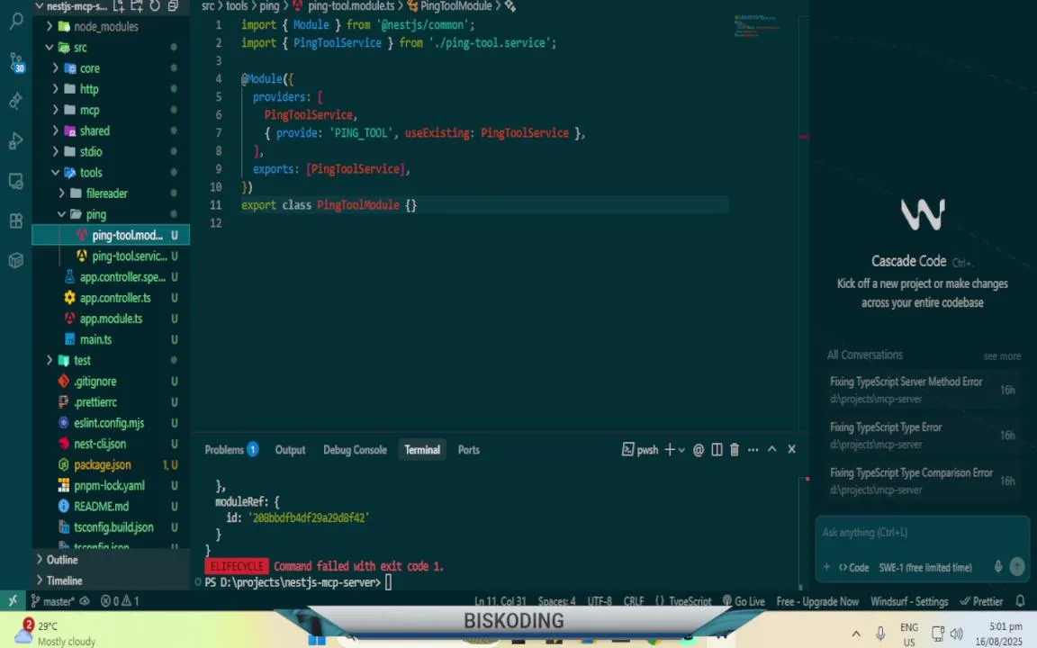Viewport: 1037px width, 648px height.
Task: Open Source Control view with 30 badge
Action: pos(16,62)
